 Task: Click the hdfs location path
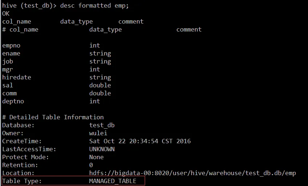coord(193,173)
